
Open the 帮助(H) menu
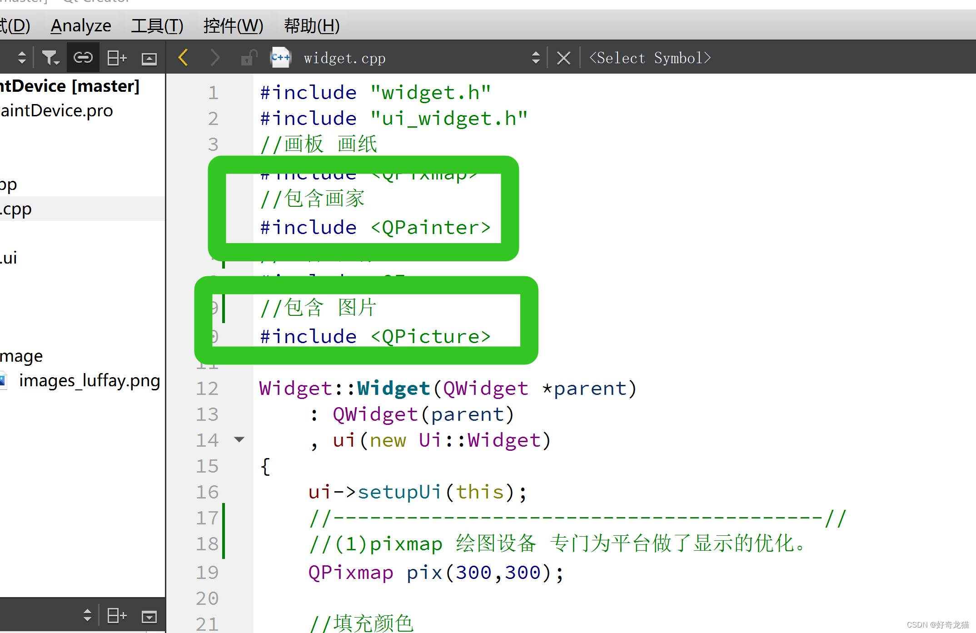coord(312,26)
